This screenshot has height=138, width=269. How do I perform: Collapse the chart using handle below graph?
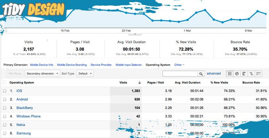(x=135, y=34)
